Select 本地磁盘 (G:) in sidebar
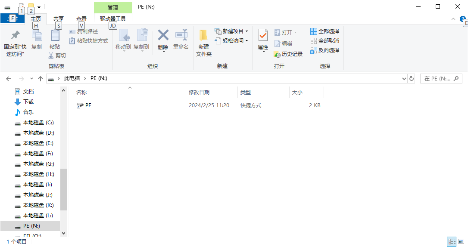Screen dimensions: 468x247 [x=34, y=164]
